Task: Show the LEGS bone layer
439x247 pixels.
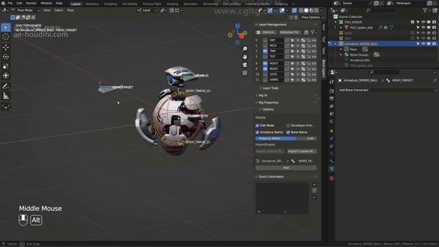Action: (265, 74)
